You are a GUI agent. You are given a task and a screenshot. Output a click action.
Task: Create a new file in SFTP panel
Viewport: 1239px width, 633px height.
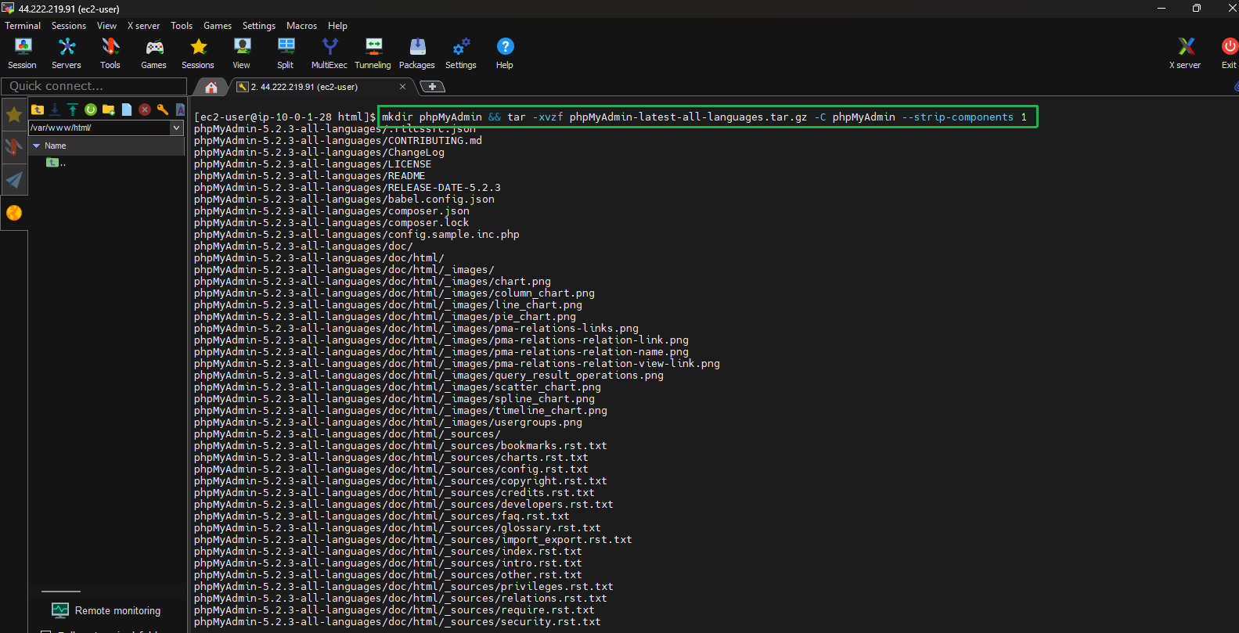click(x=127, y=110)
